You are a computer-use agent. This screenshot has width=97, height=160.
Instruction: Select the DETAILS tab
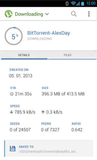click(x=24, y=55)
